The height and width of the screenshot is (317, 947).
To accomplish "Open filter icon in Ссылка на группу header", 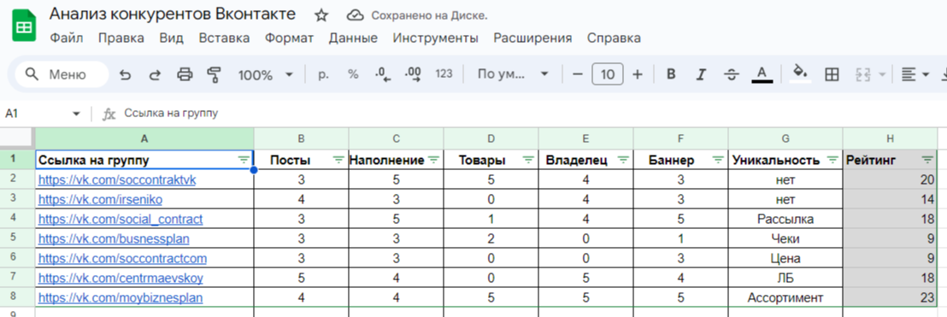I will pyautogui.click(x=244, y=160).
